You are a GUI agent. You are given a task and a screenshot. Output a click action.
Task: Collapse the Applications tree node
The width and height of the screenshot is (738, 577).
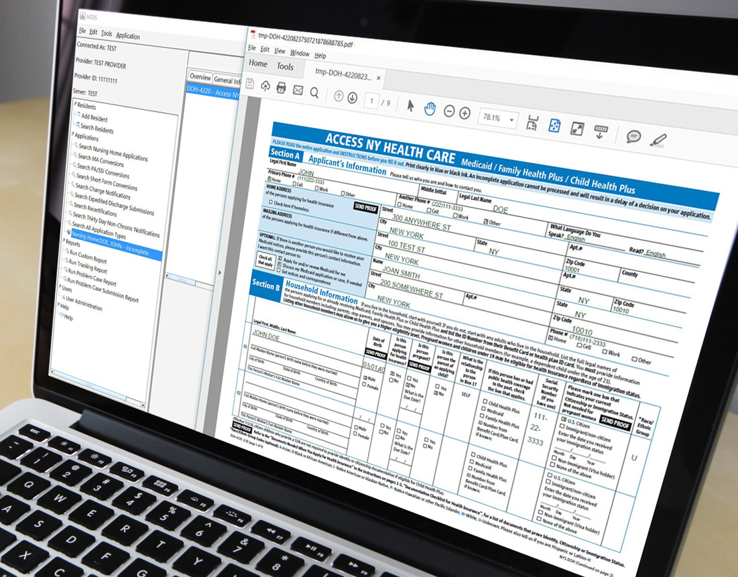73,134
